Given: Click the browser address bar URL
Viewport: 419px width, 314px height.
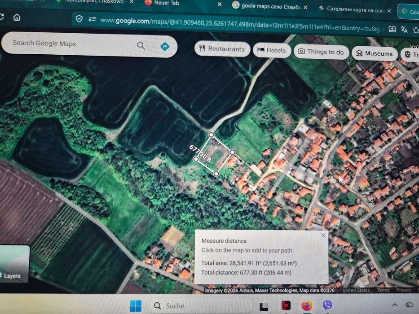Looking at the screenshot, I should point(242,25).
